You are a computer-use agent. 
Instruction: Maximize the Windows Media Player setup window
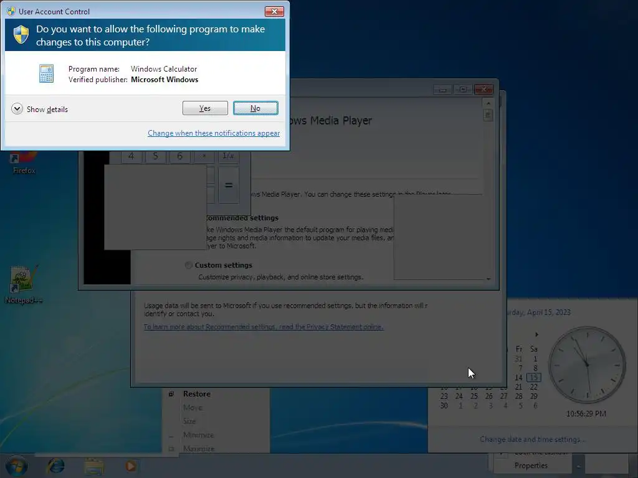[463, 90]
